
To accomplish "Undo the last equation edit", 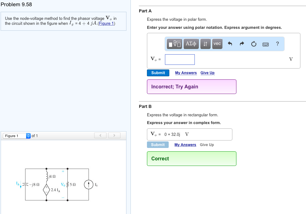I will [230, 44].
